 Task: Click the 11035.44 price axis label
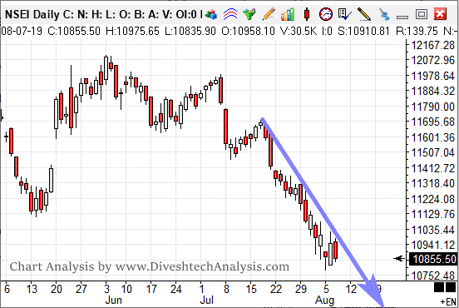432,230
